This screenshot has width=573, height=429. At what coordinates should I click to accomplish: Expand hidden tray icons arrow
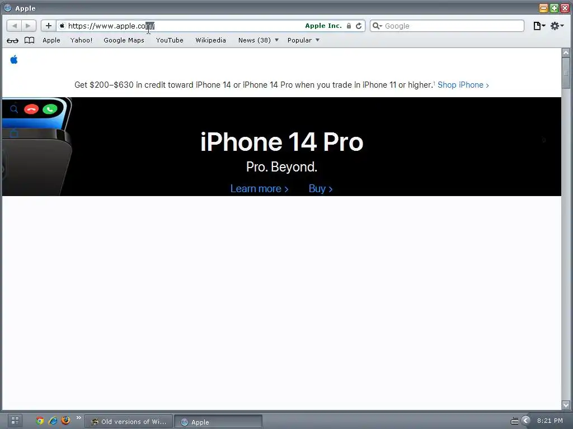[x=526, y=421]
